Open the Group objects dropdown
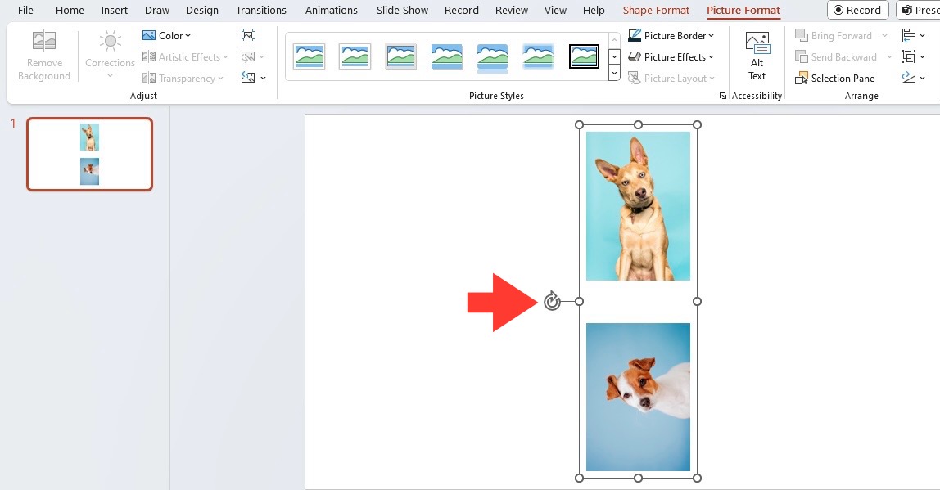The image size is (940, 490). tap(914, 57)
